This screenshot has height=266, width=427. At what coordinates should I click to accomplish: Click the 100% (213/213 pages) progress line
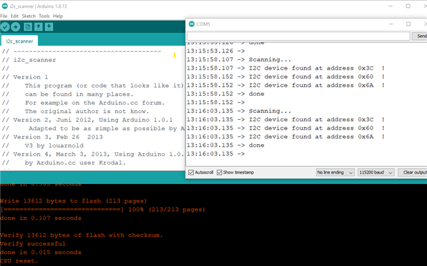[x=102, y=209]
